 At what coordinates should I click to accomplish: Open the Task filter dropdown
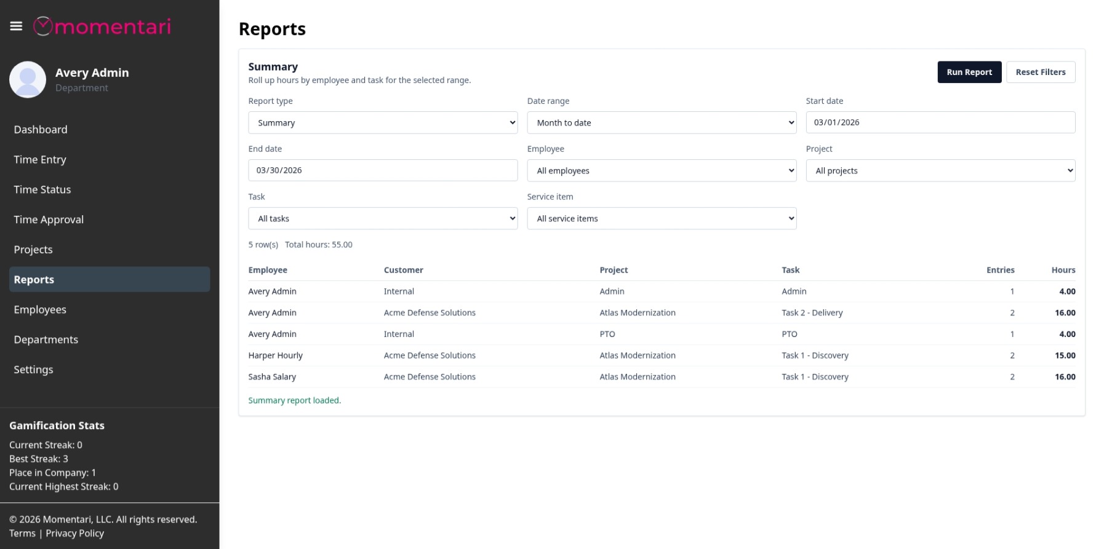(382, 219)
